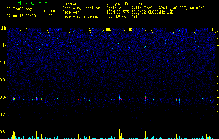
Task: Click the ICOM IC-575 receiver text
Action: coord(140,12)
